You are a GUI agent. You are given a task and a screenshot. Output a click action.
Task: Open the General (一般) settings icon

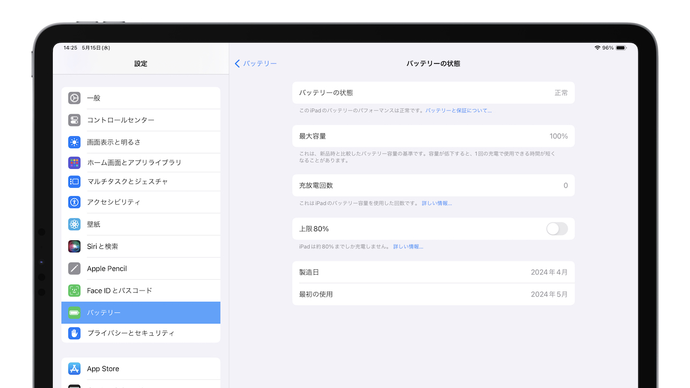(74, 98)
